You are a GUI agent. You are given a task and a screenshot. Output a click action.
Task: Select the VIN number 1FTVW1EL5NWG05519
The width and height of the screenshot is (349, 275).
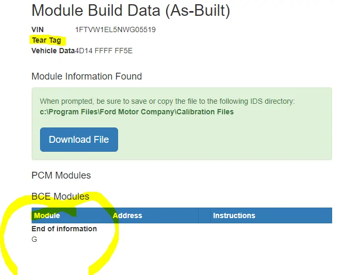[x=115, y=30]
